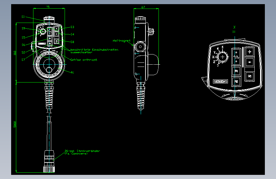This screenshot has width=276, height=179.
Task: Select the S2 callout label
Action: (x=24, y=52)
